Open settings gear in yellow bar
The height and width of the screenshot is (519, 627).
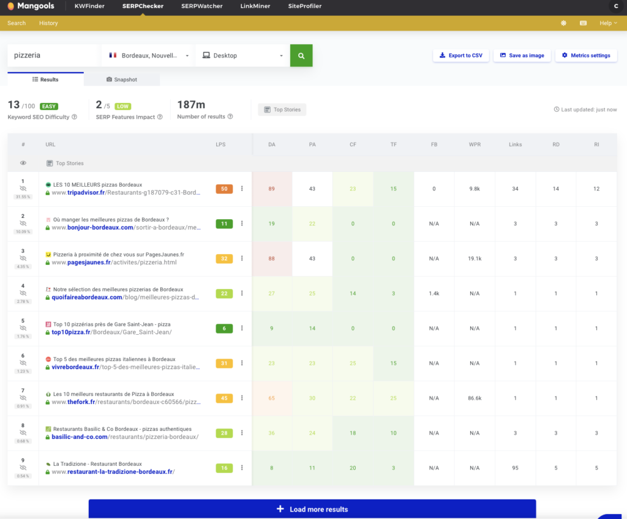(563, 23)
